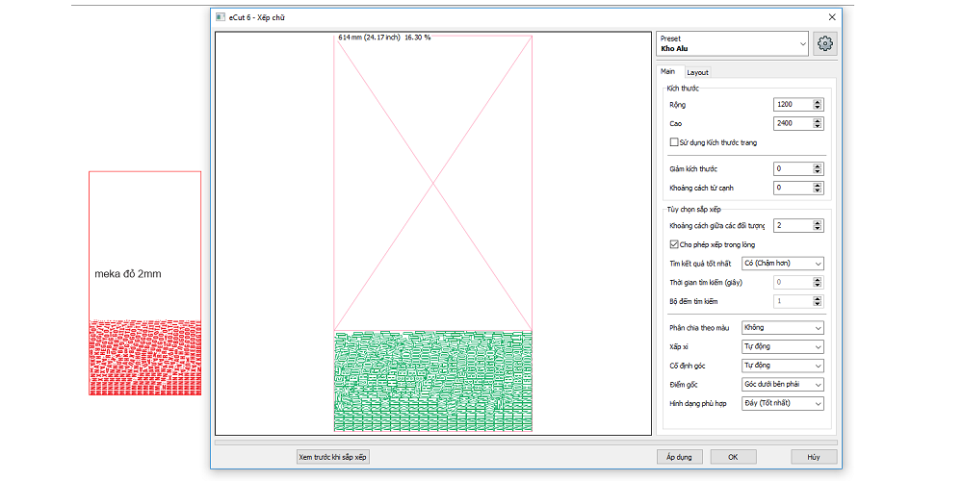Open the Tìm kết quả tốt nhất dropdown
The image size is (963, 481).
(783, 264)
